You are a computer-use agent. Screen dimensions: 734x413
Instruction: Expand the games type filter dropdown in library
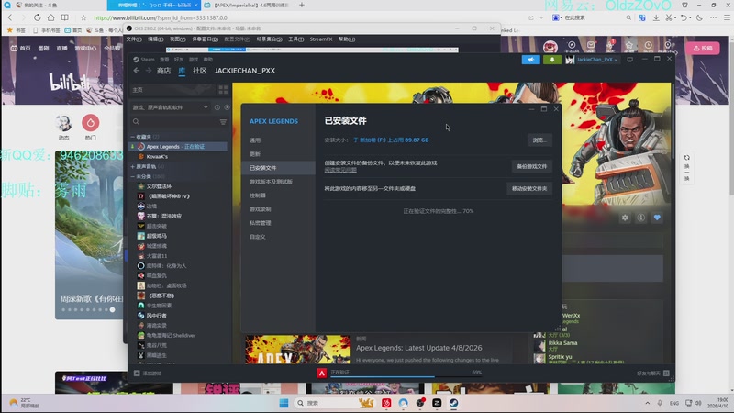pyautogui.click(x=170, y=107)
